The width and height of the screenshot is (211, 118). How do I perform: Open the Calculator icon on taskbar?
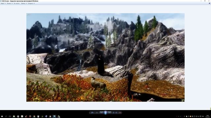pyautogui.click(x=38, y=116)
